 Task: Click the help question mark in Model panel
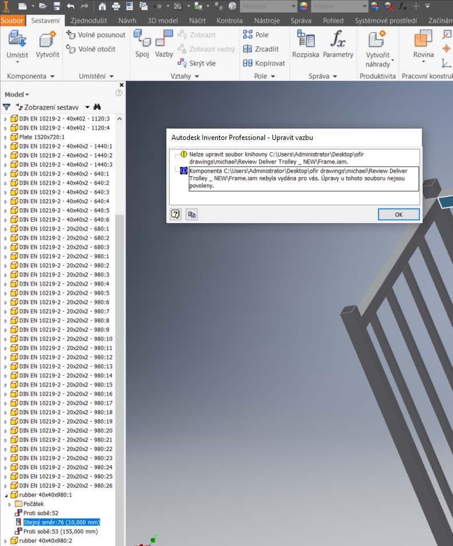coord(119,93)
